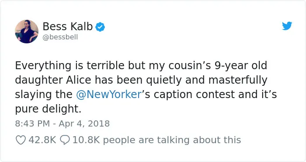Like the tweet with the heart icon
The image size is (306, 162).
tap(21, 140)
